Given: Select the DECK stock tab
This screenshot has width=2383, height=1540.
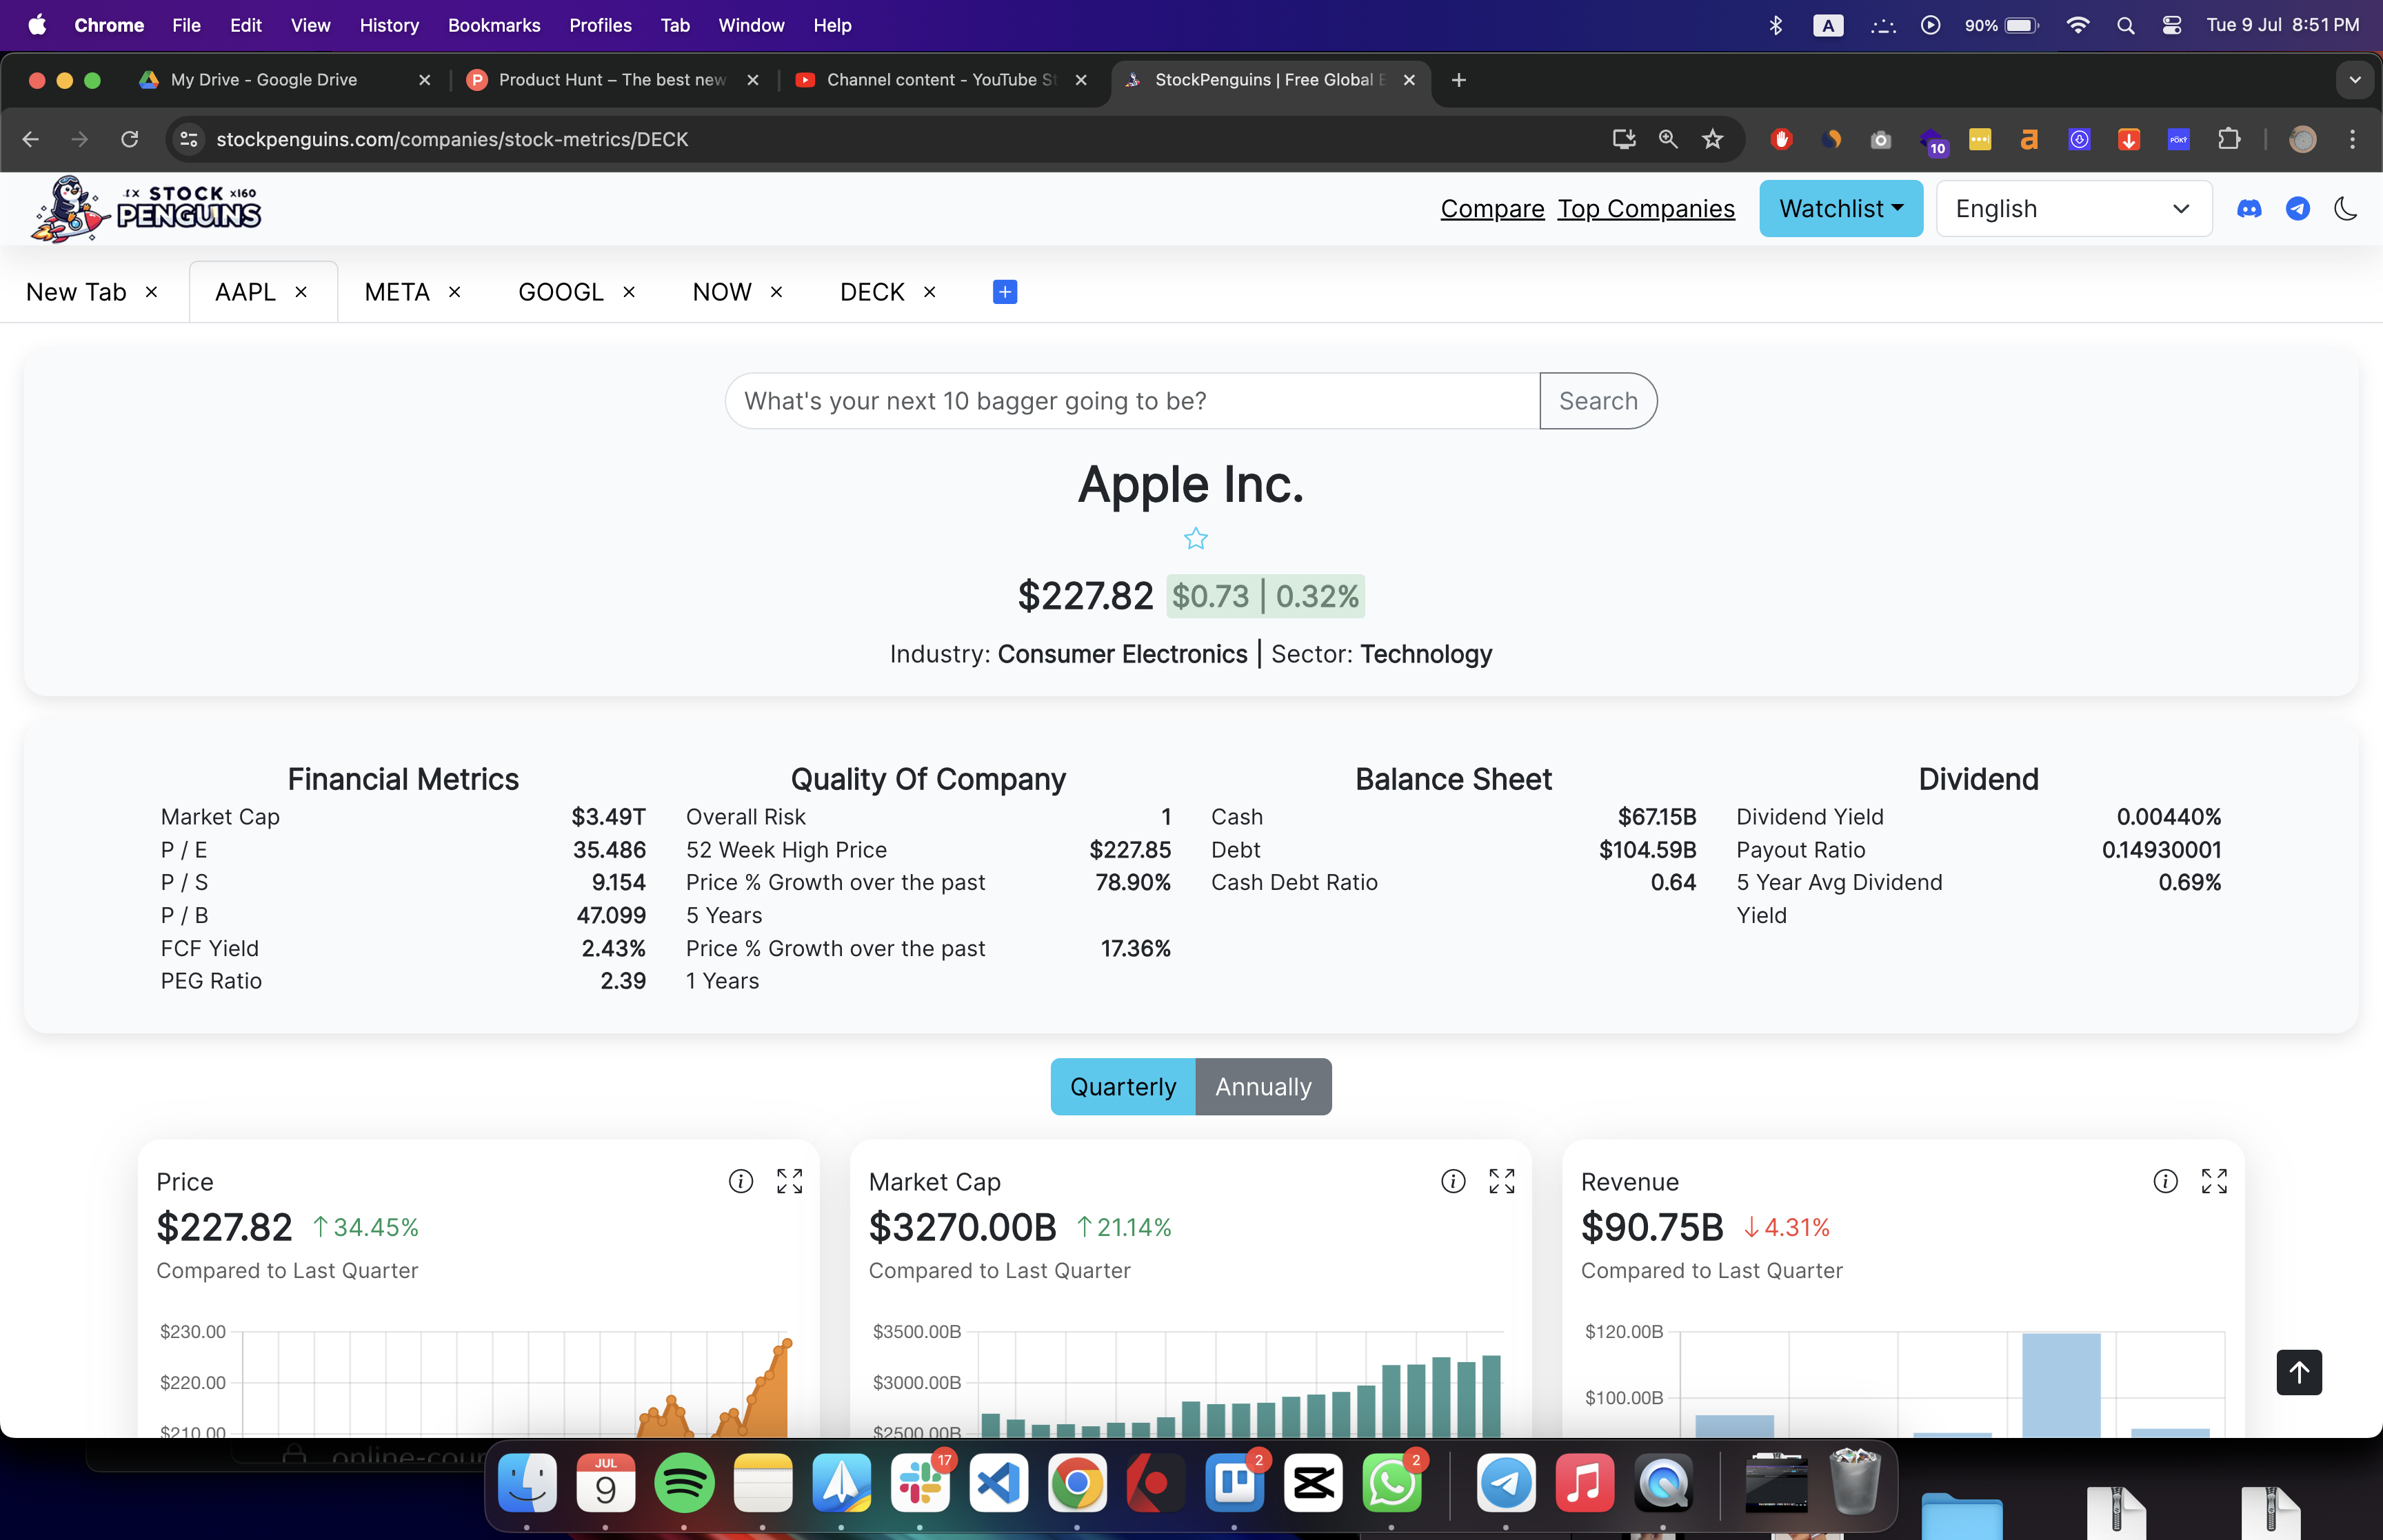Looking at the screenshot, I should (872, 292).
